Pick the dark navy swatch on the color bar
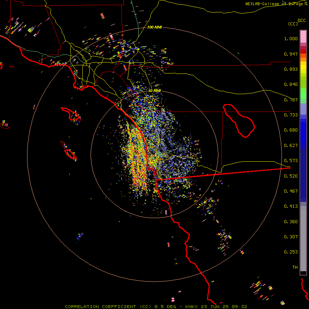The height and width of the screenshot is (309, 309). (303, 174)
